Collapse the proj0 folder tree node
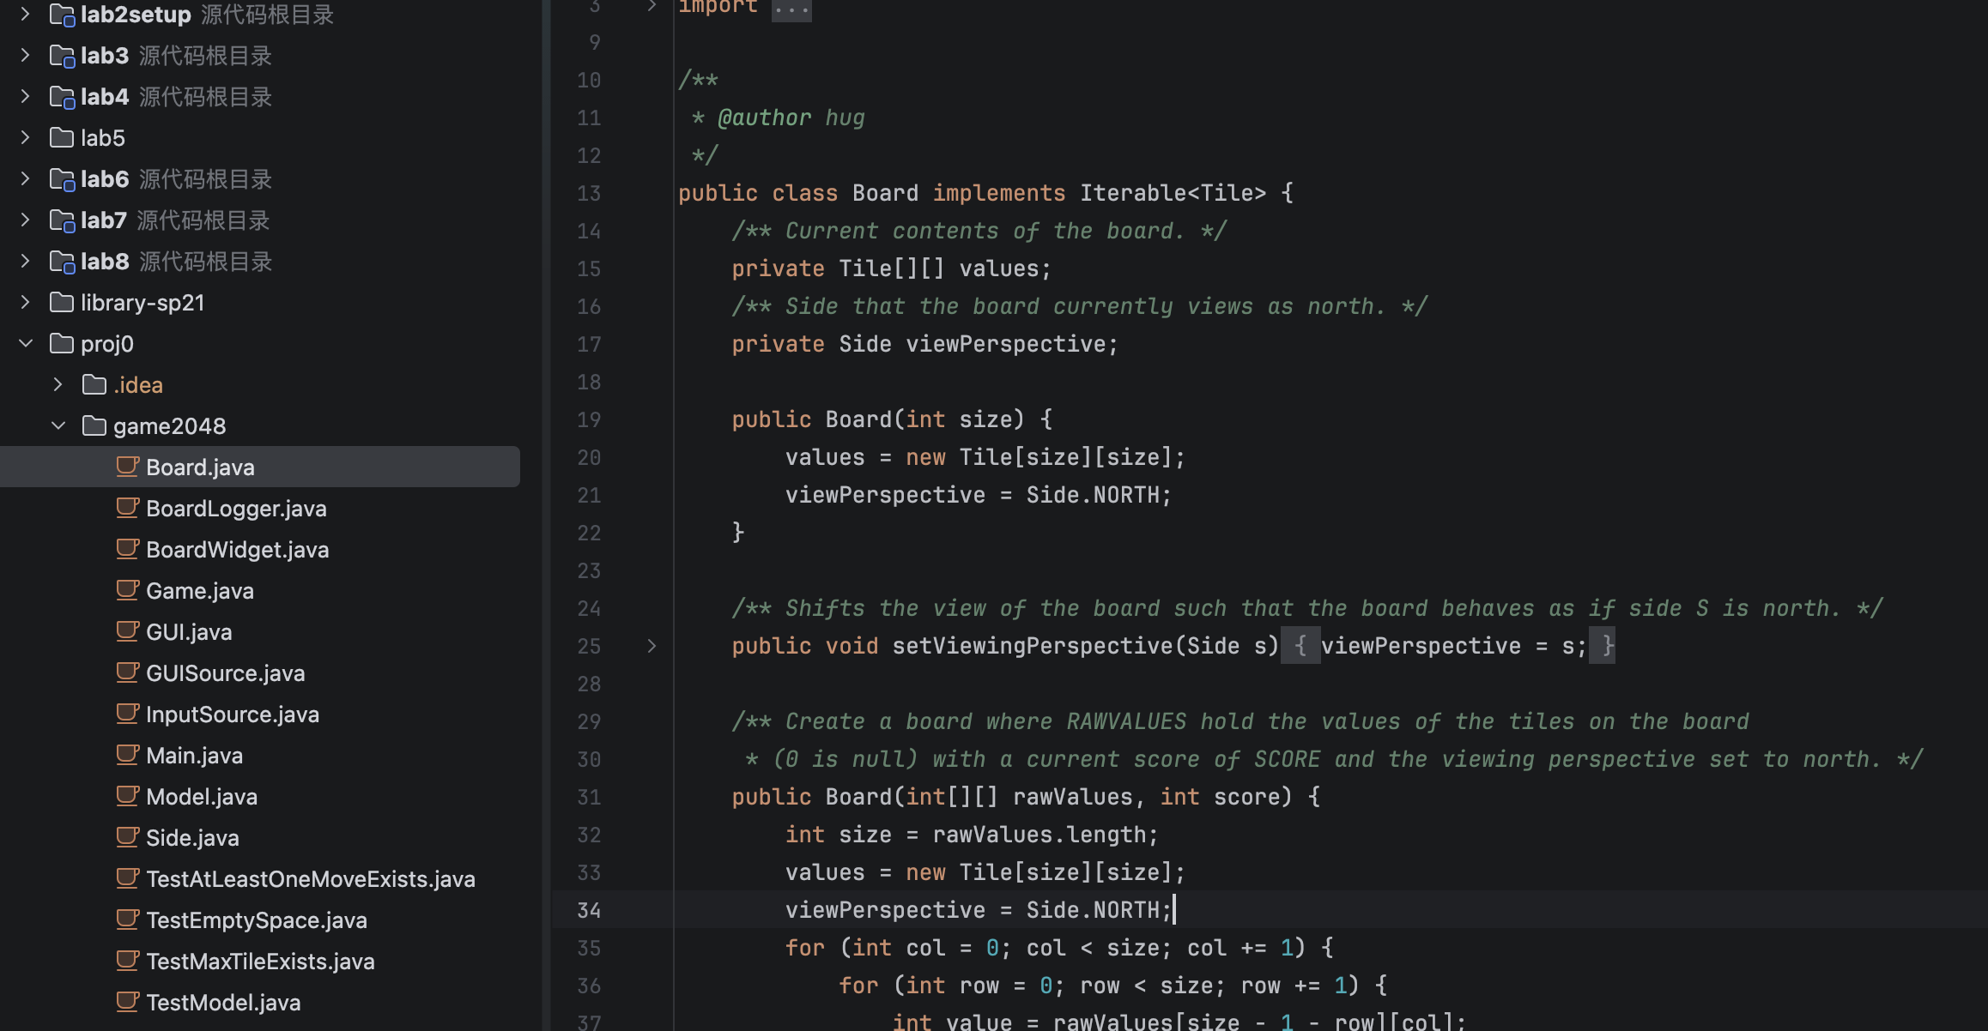This screenshot has height=1031, width=1988. (26, 344)
